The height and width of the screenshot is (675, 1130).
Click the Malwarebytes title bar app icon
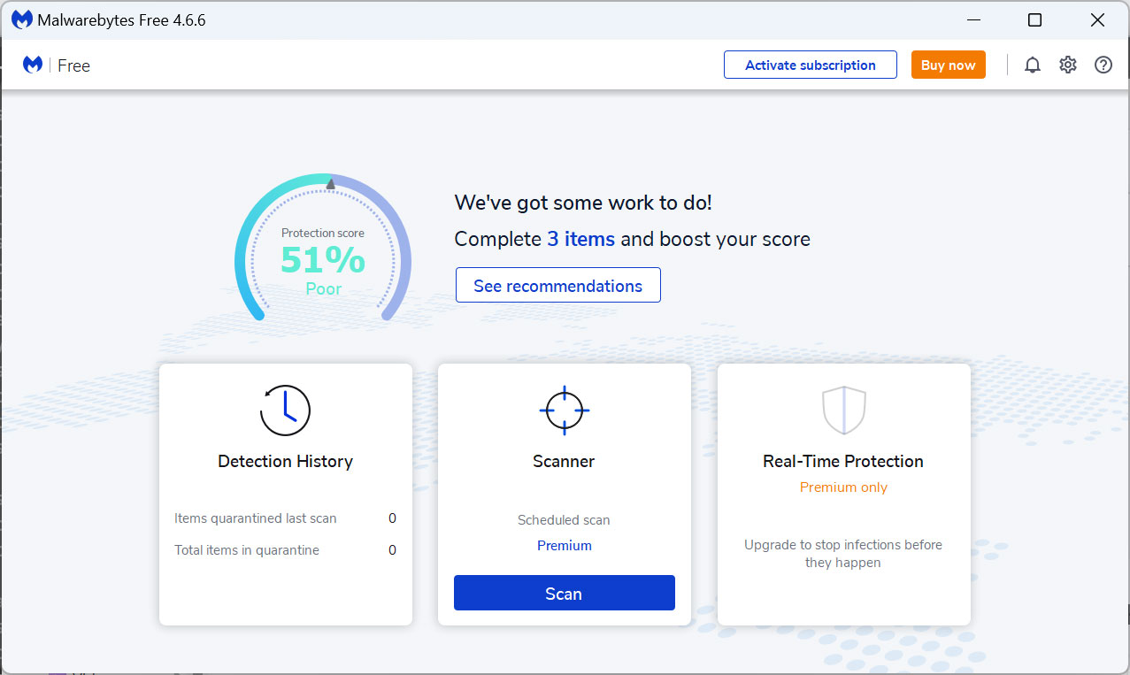click(x=22, y=19)
